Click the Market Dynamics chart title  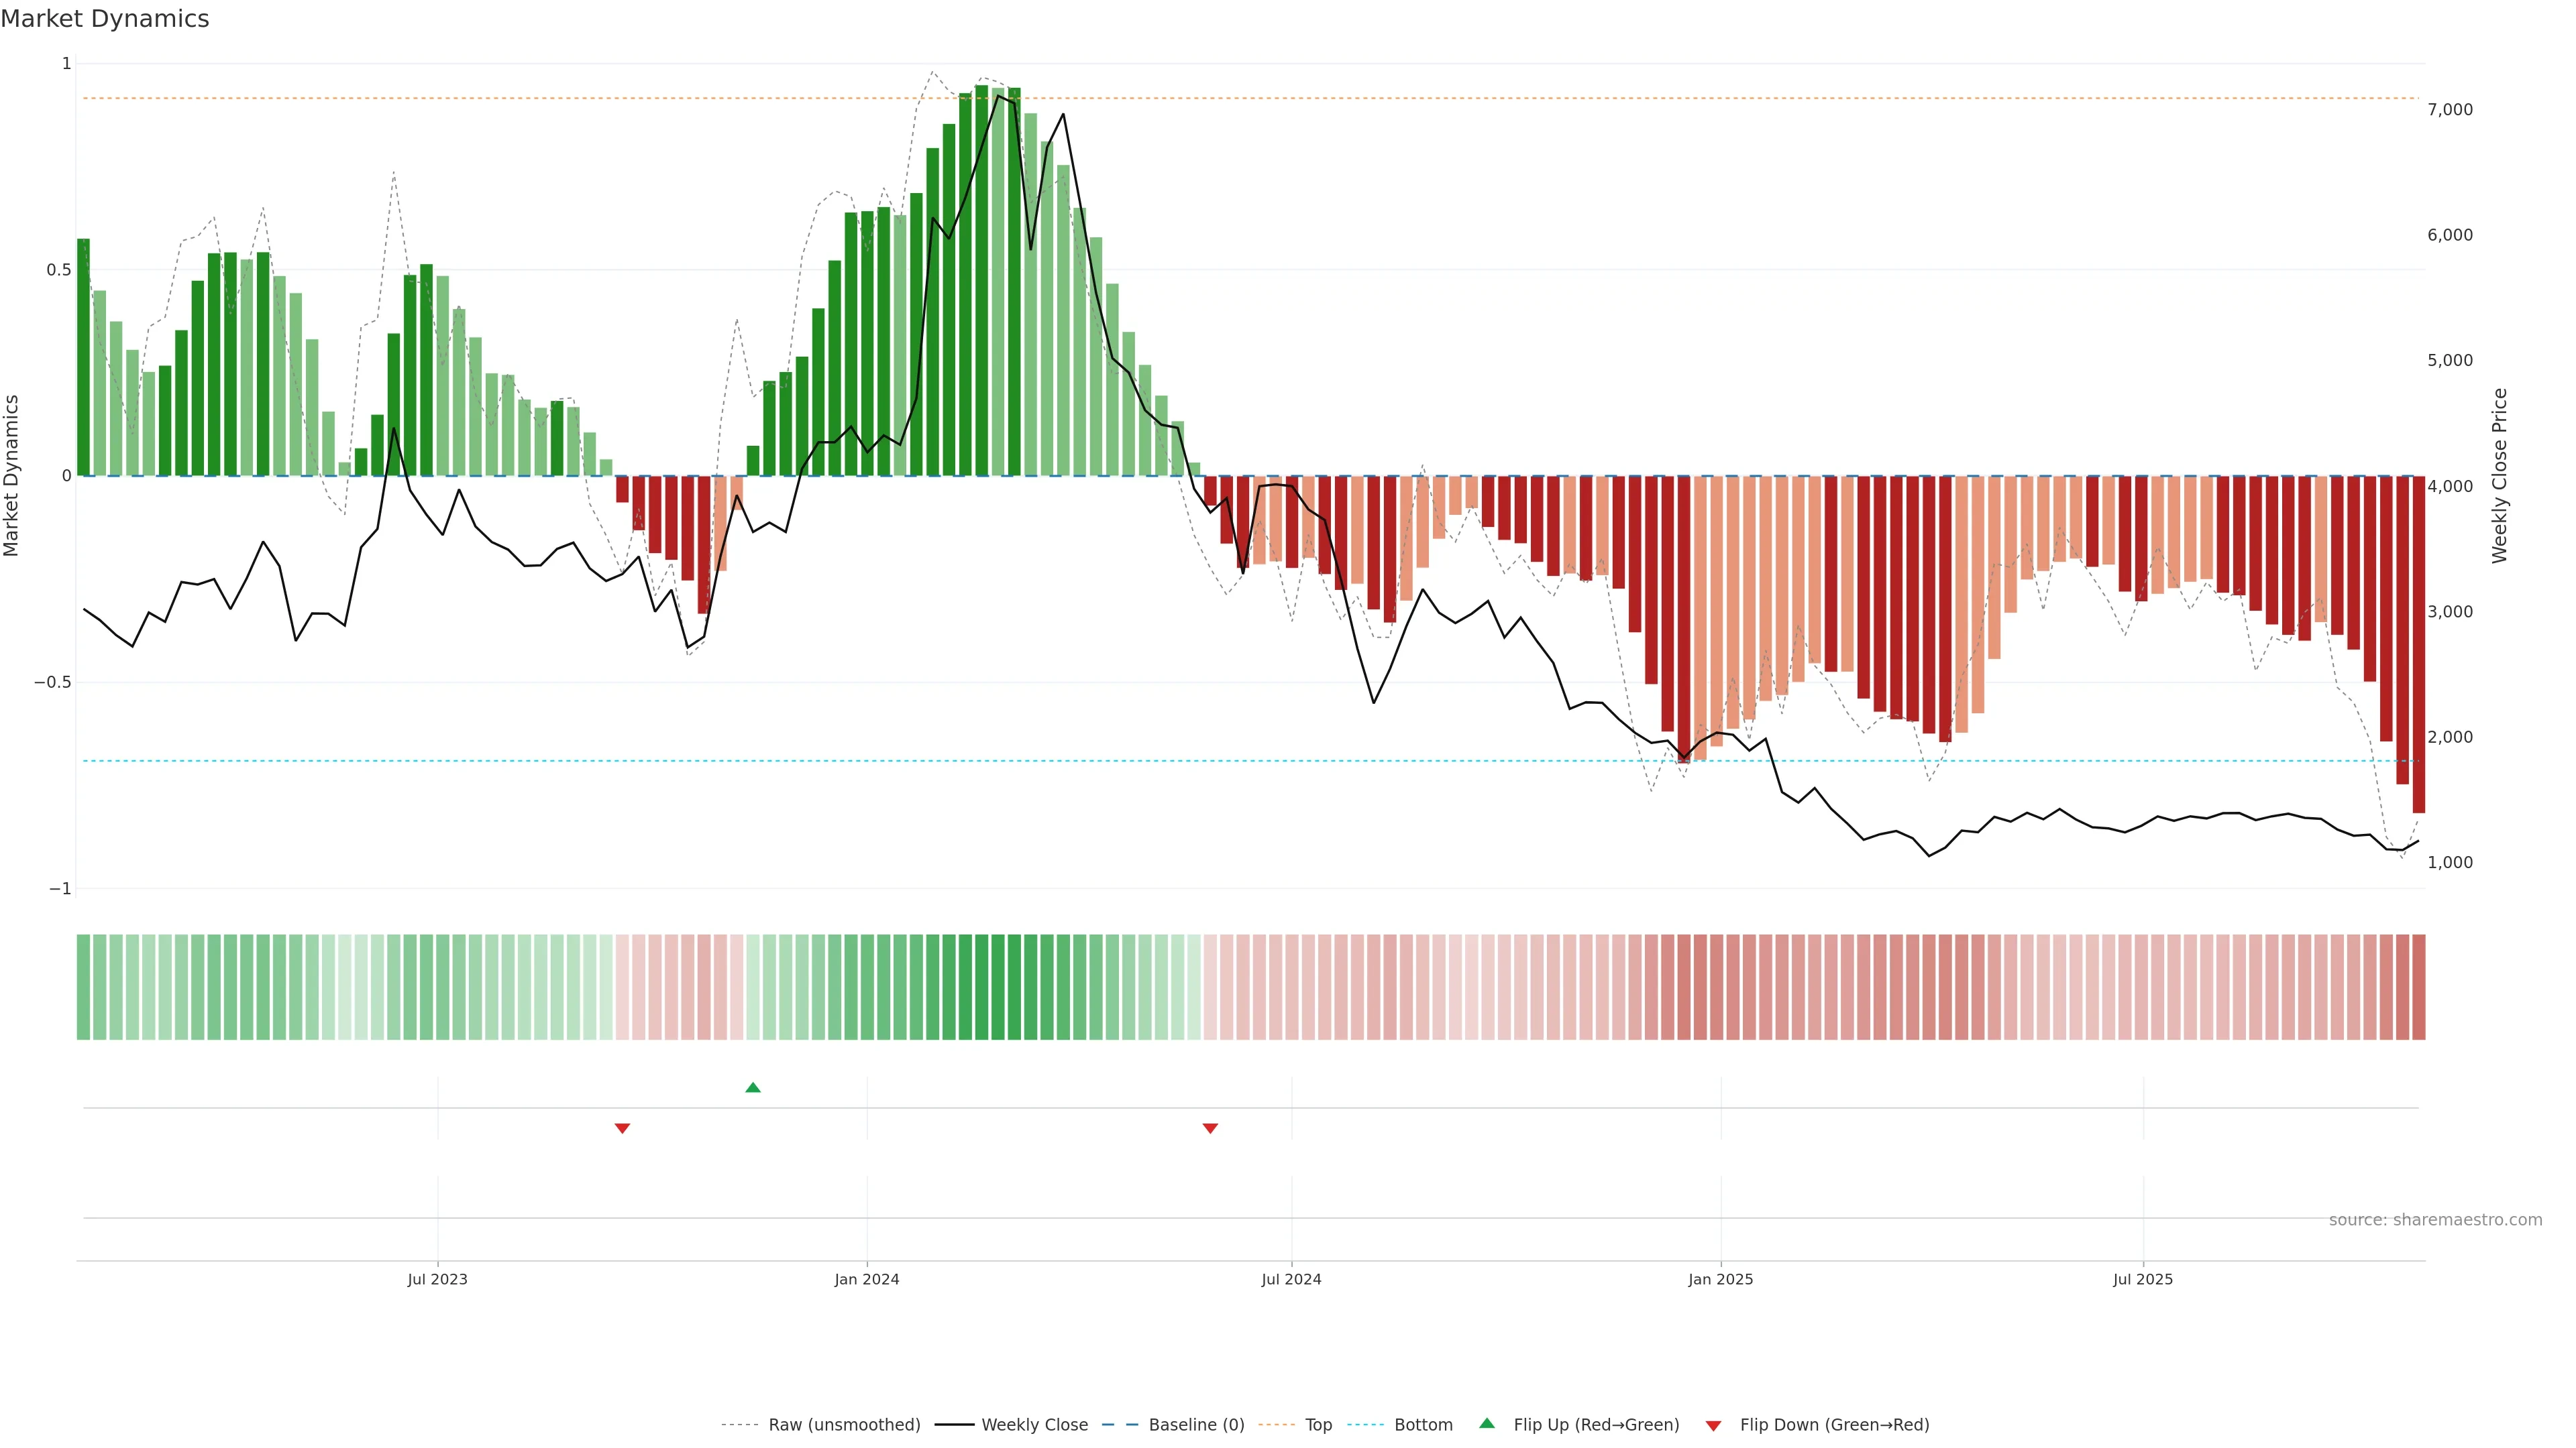[x=105, y=19]
